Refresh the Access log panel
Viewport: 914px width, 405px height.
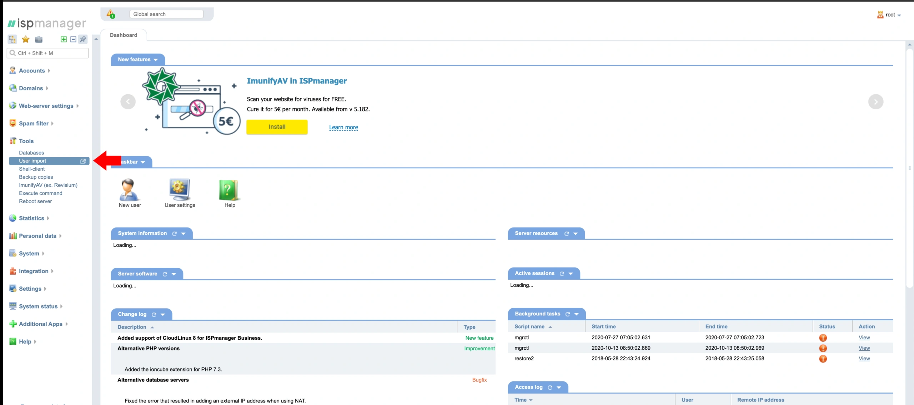click(x=550, y=387)
